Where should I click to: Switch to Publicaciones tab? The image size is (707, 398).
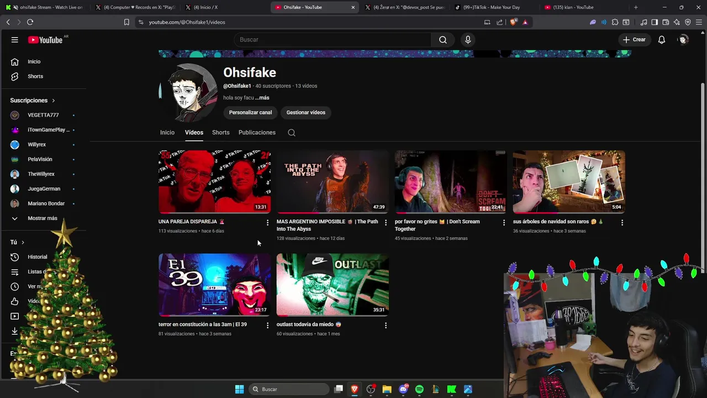(257, 133)
